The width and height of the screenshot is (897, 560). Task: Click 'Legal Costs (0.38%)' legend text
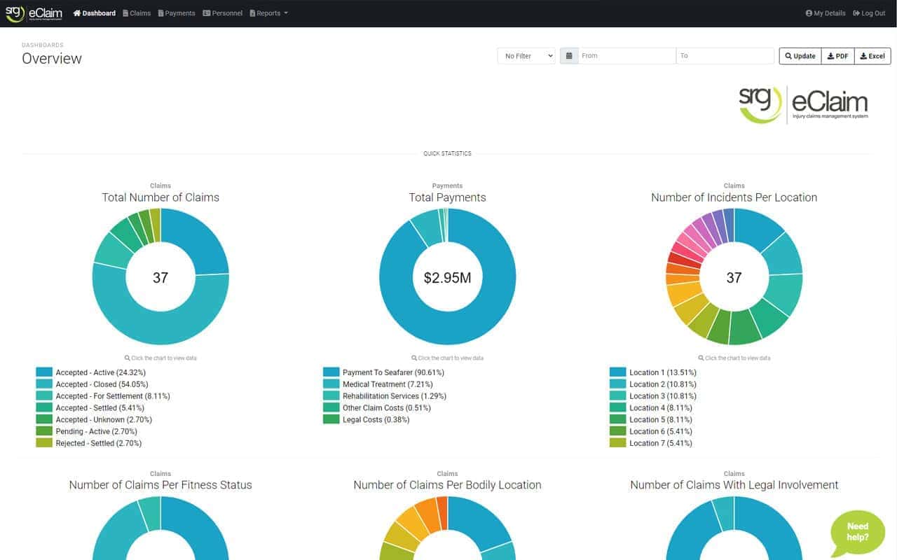tap(376, 420)
